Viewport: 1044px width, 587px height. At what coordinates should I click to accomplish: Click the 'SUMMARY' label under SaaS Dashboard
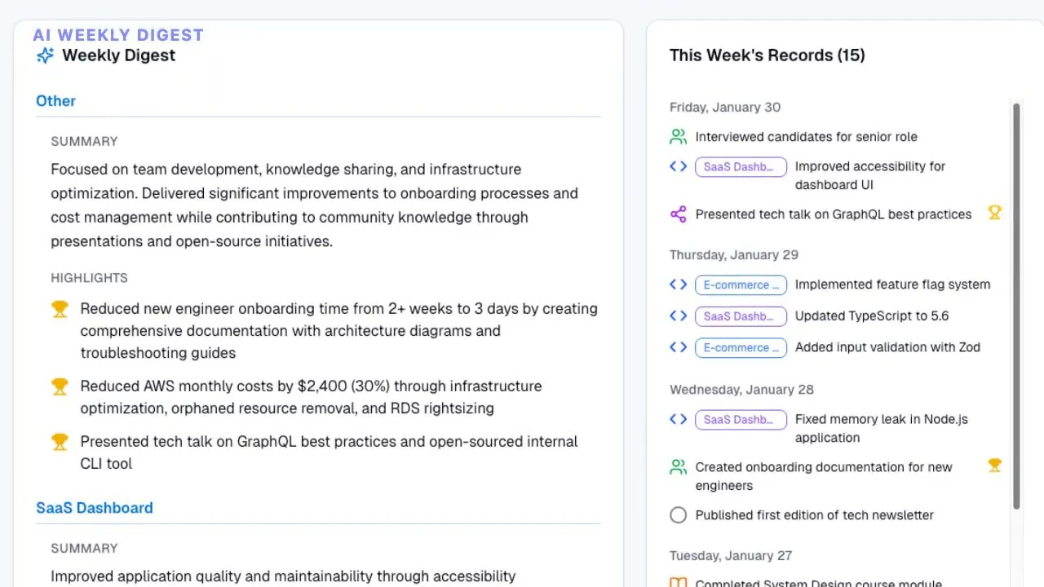(84, 549)
